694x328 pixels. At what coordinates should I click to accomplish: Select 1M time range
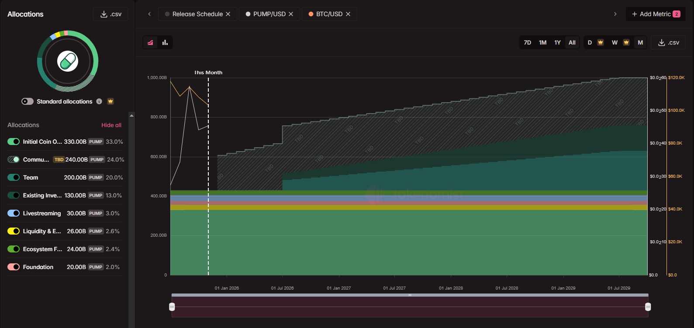pyautogui.click(x=543, y=42)
